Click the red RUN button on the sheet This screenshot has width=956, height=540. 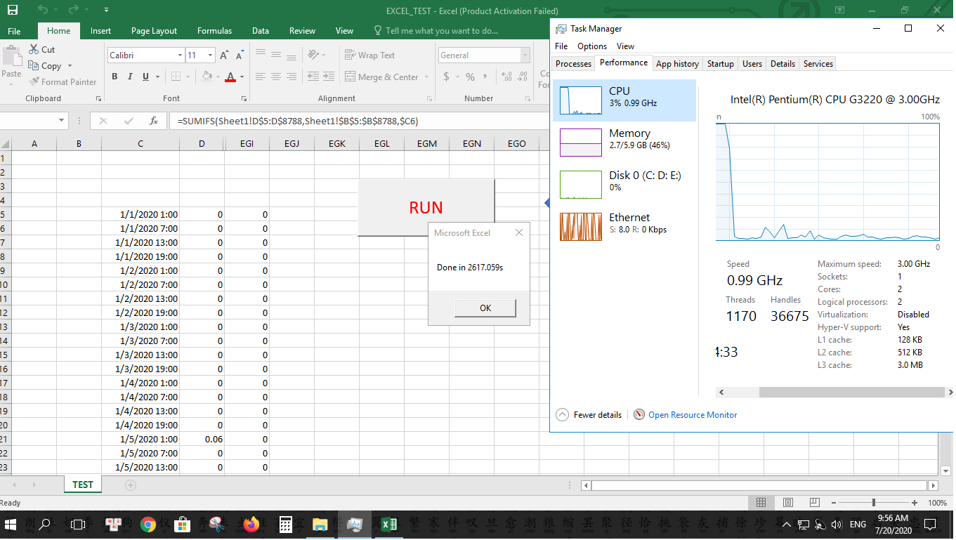tap(426, 208)
